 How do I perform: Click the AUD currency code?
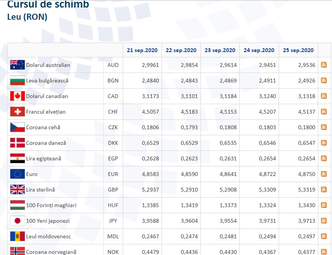click(x=113, y=65)
